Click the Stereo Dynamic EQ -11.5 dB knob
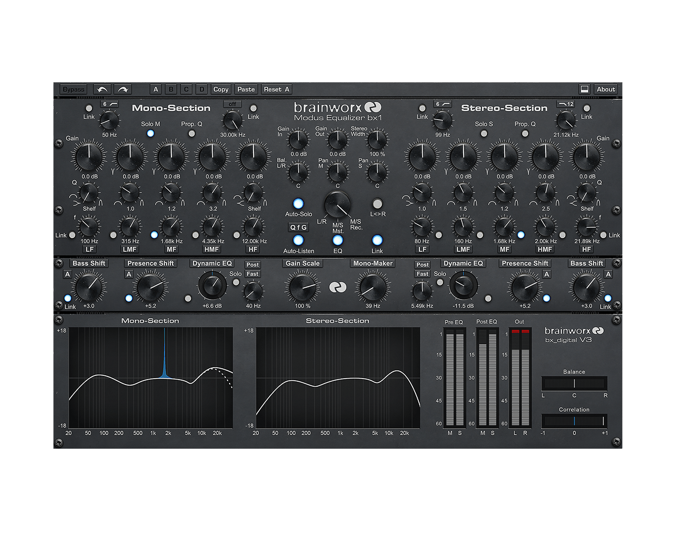The height and width of the screenshot is (533, 679). [464, 286]
